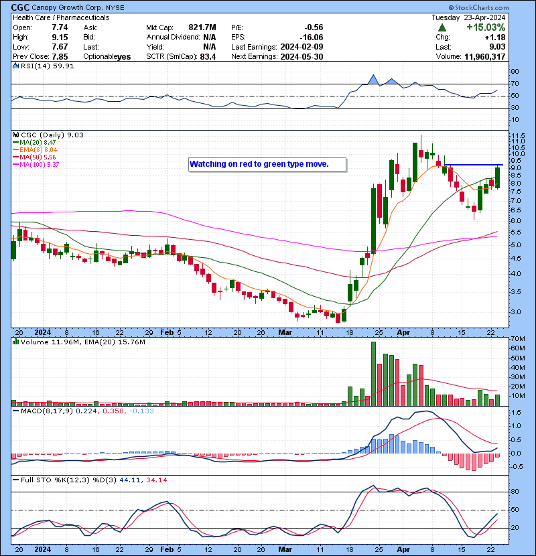Click the blue horizontal resistance line
The height and width of the screenshot is (556, 536).
click(474, 165)
